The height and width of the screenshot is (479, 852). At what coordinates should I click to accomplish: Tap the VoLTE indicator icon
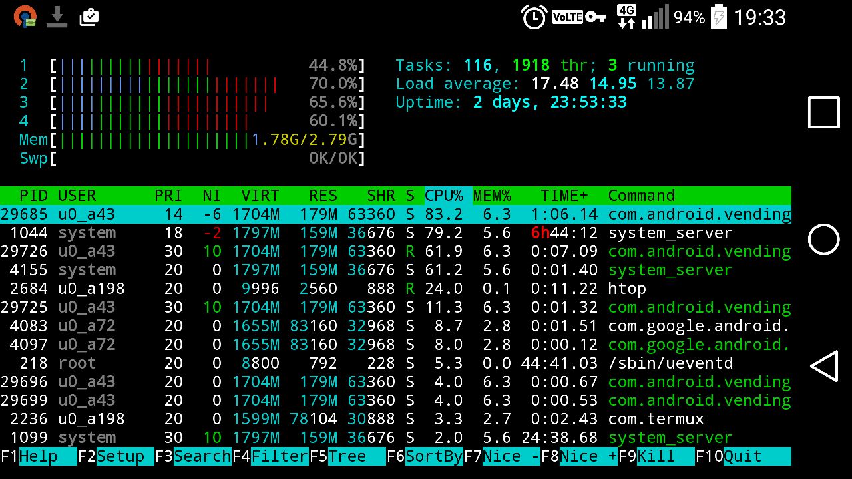point(566,17)
